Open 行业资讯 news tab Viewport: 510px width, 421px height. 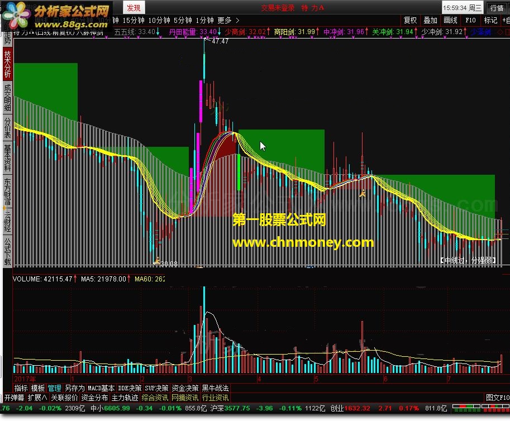click(215, 398)
